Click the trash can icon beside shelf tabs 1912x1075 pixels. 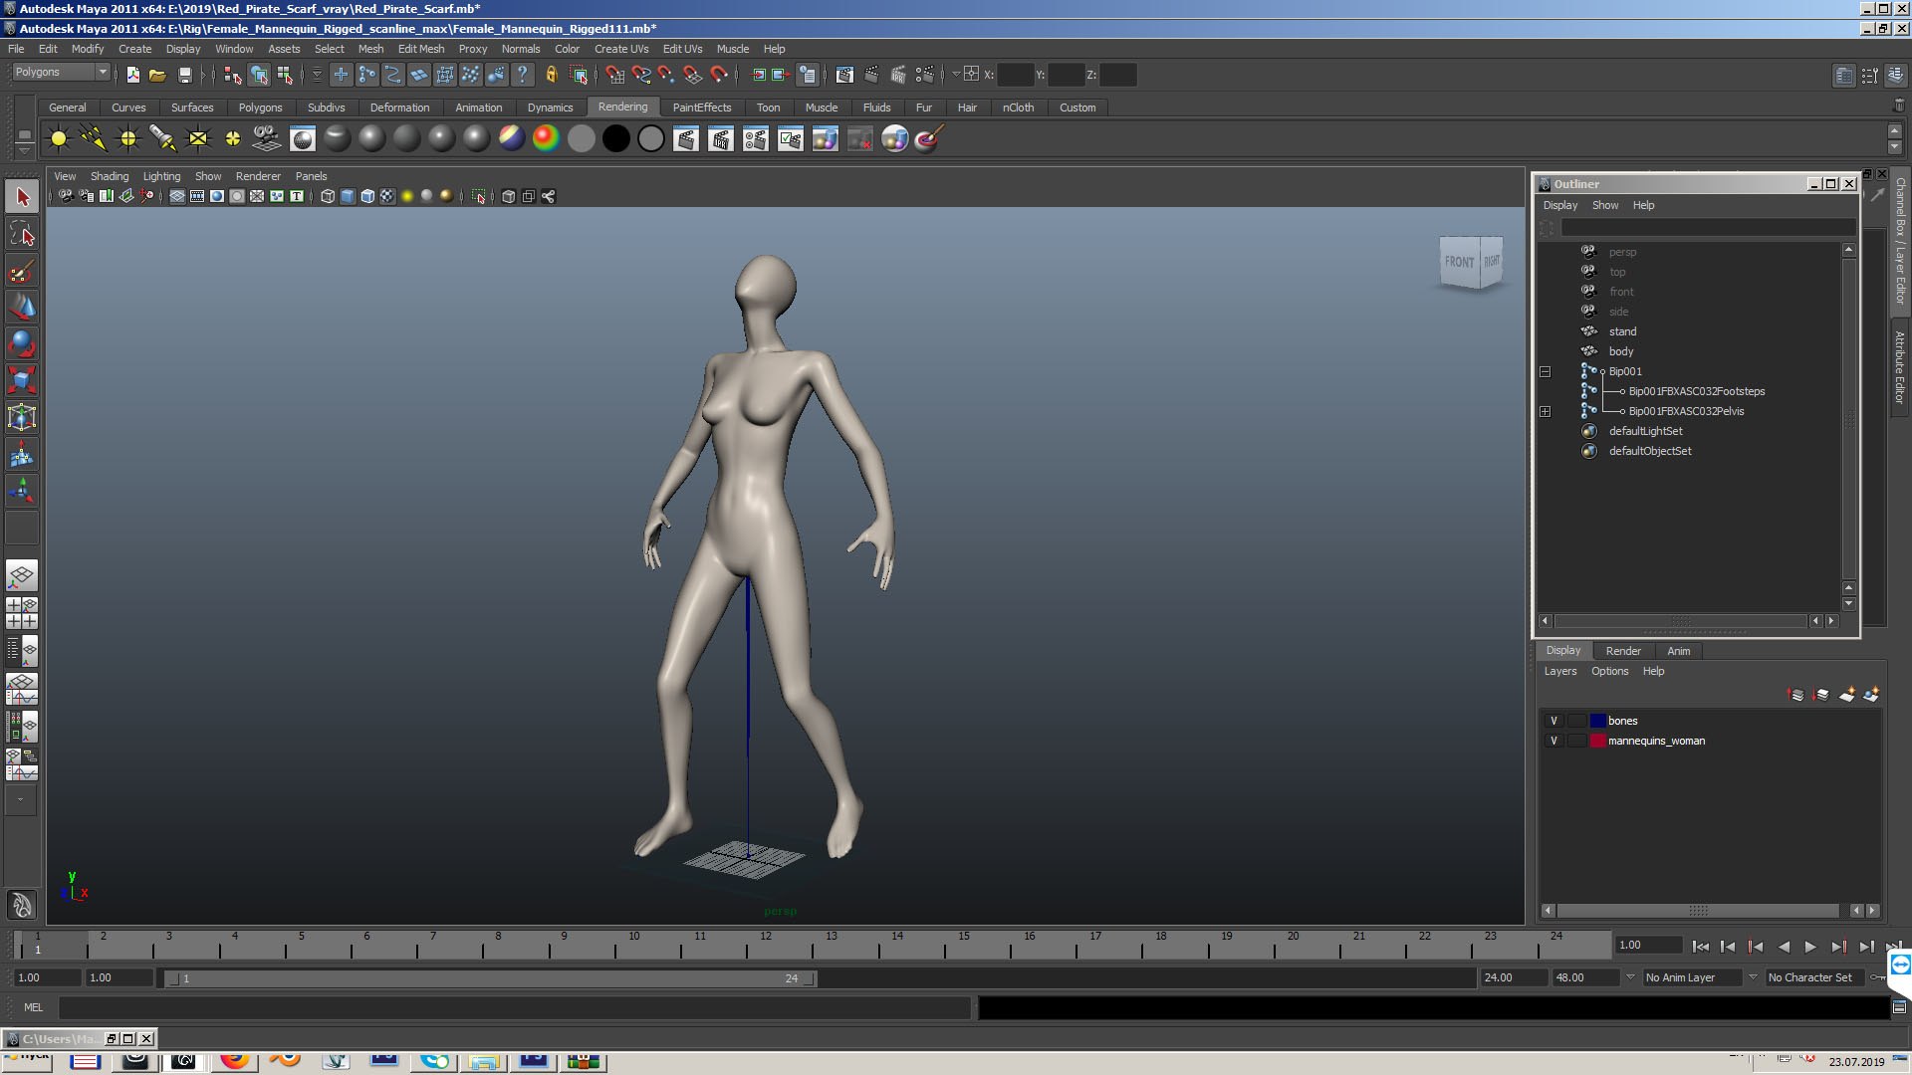pyautogui.click(x=1898, y=106)
